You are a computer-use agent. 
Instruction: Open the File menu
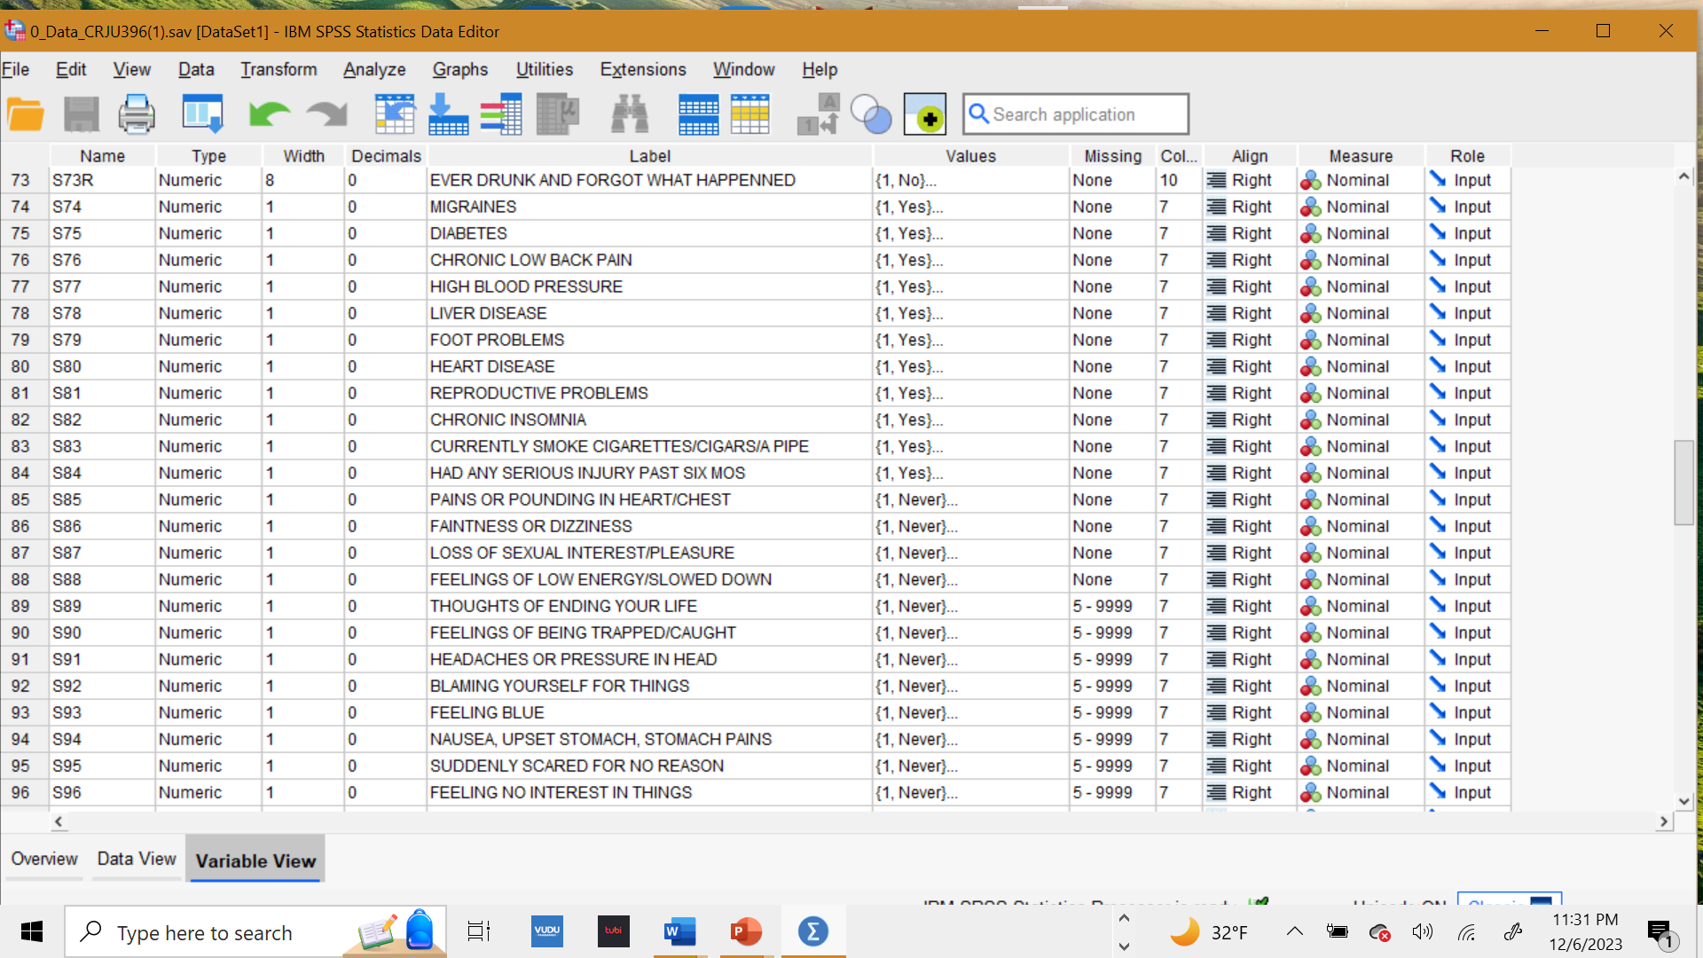pyautogui.click(x=15, y=69)
